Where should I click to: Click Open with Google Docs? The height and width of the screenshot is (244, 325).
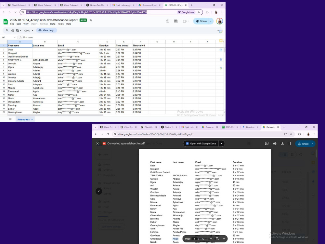[201, 143]
